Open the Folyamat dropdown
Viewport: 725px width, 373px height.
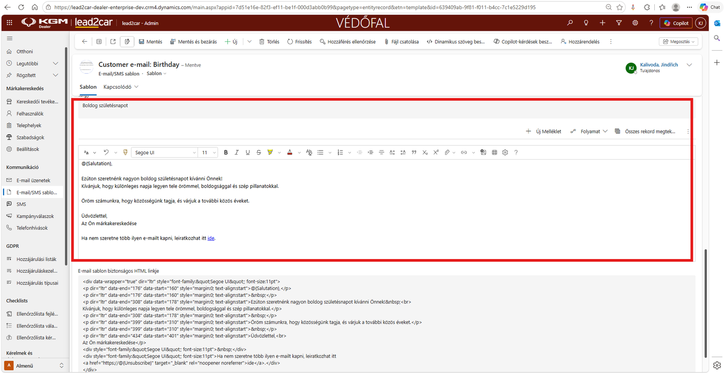pos(589,131)
